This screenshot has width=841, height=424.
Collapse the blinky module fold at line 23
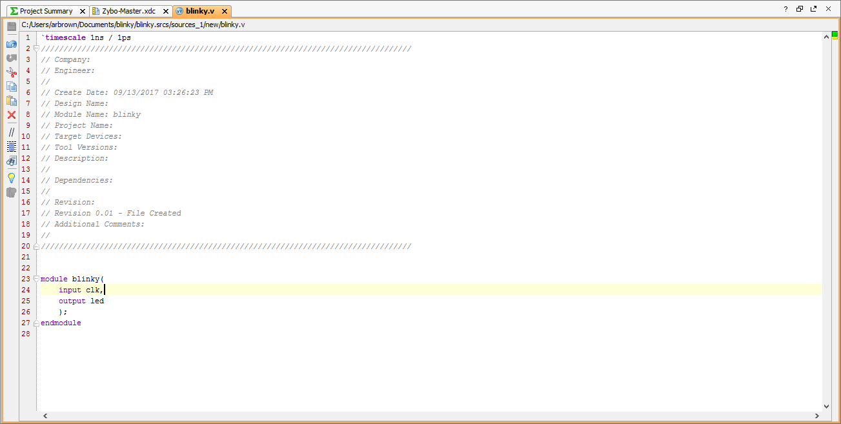[x=37, y=279]
